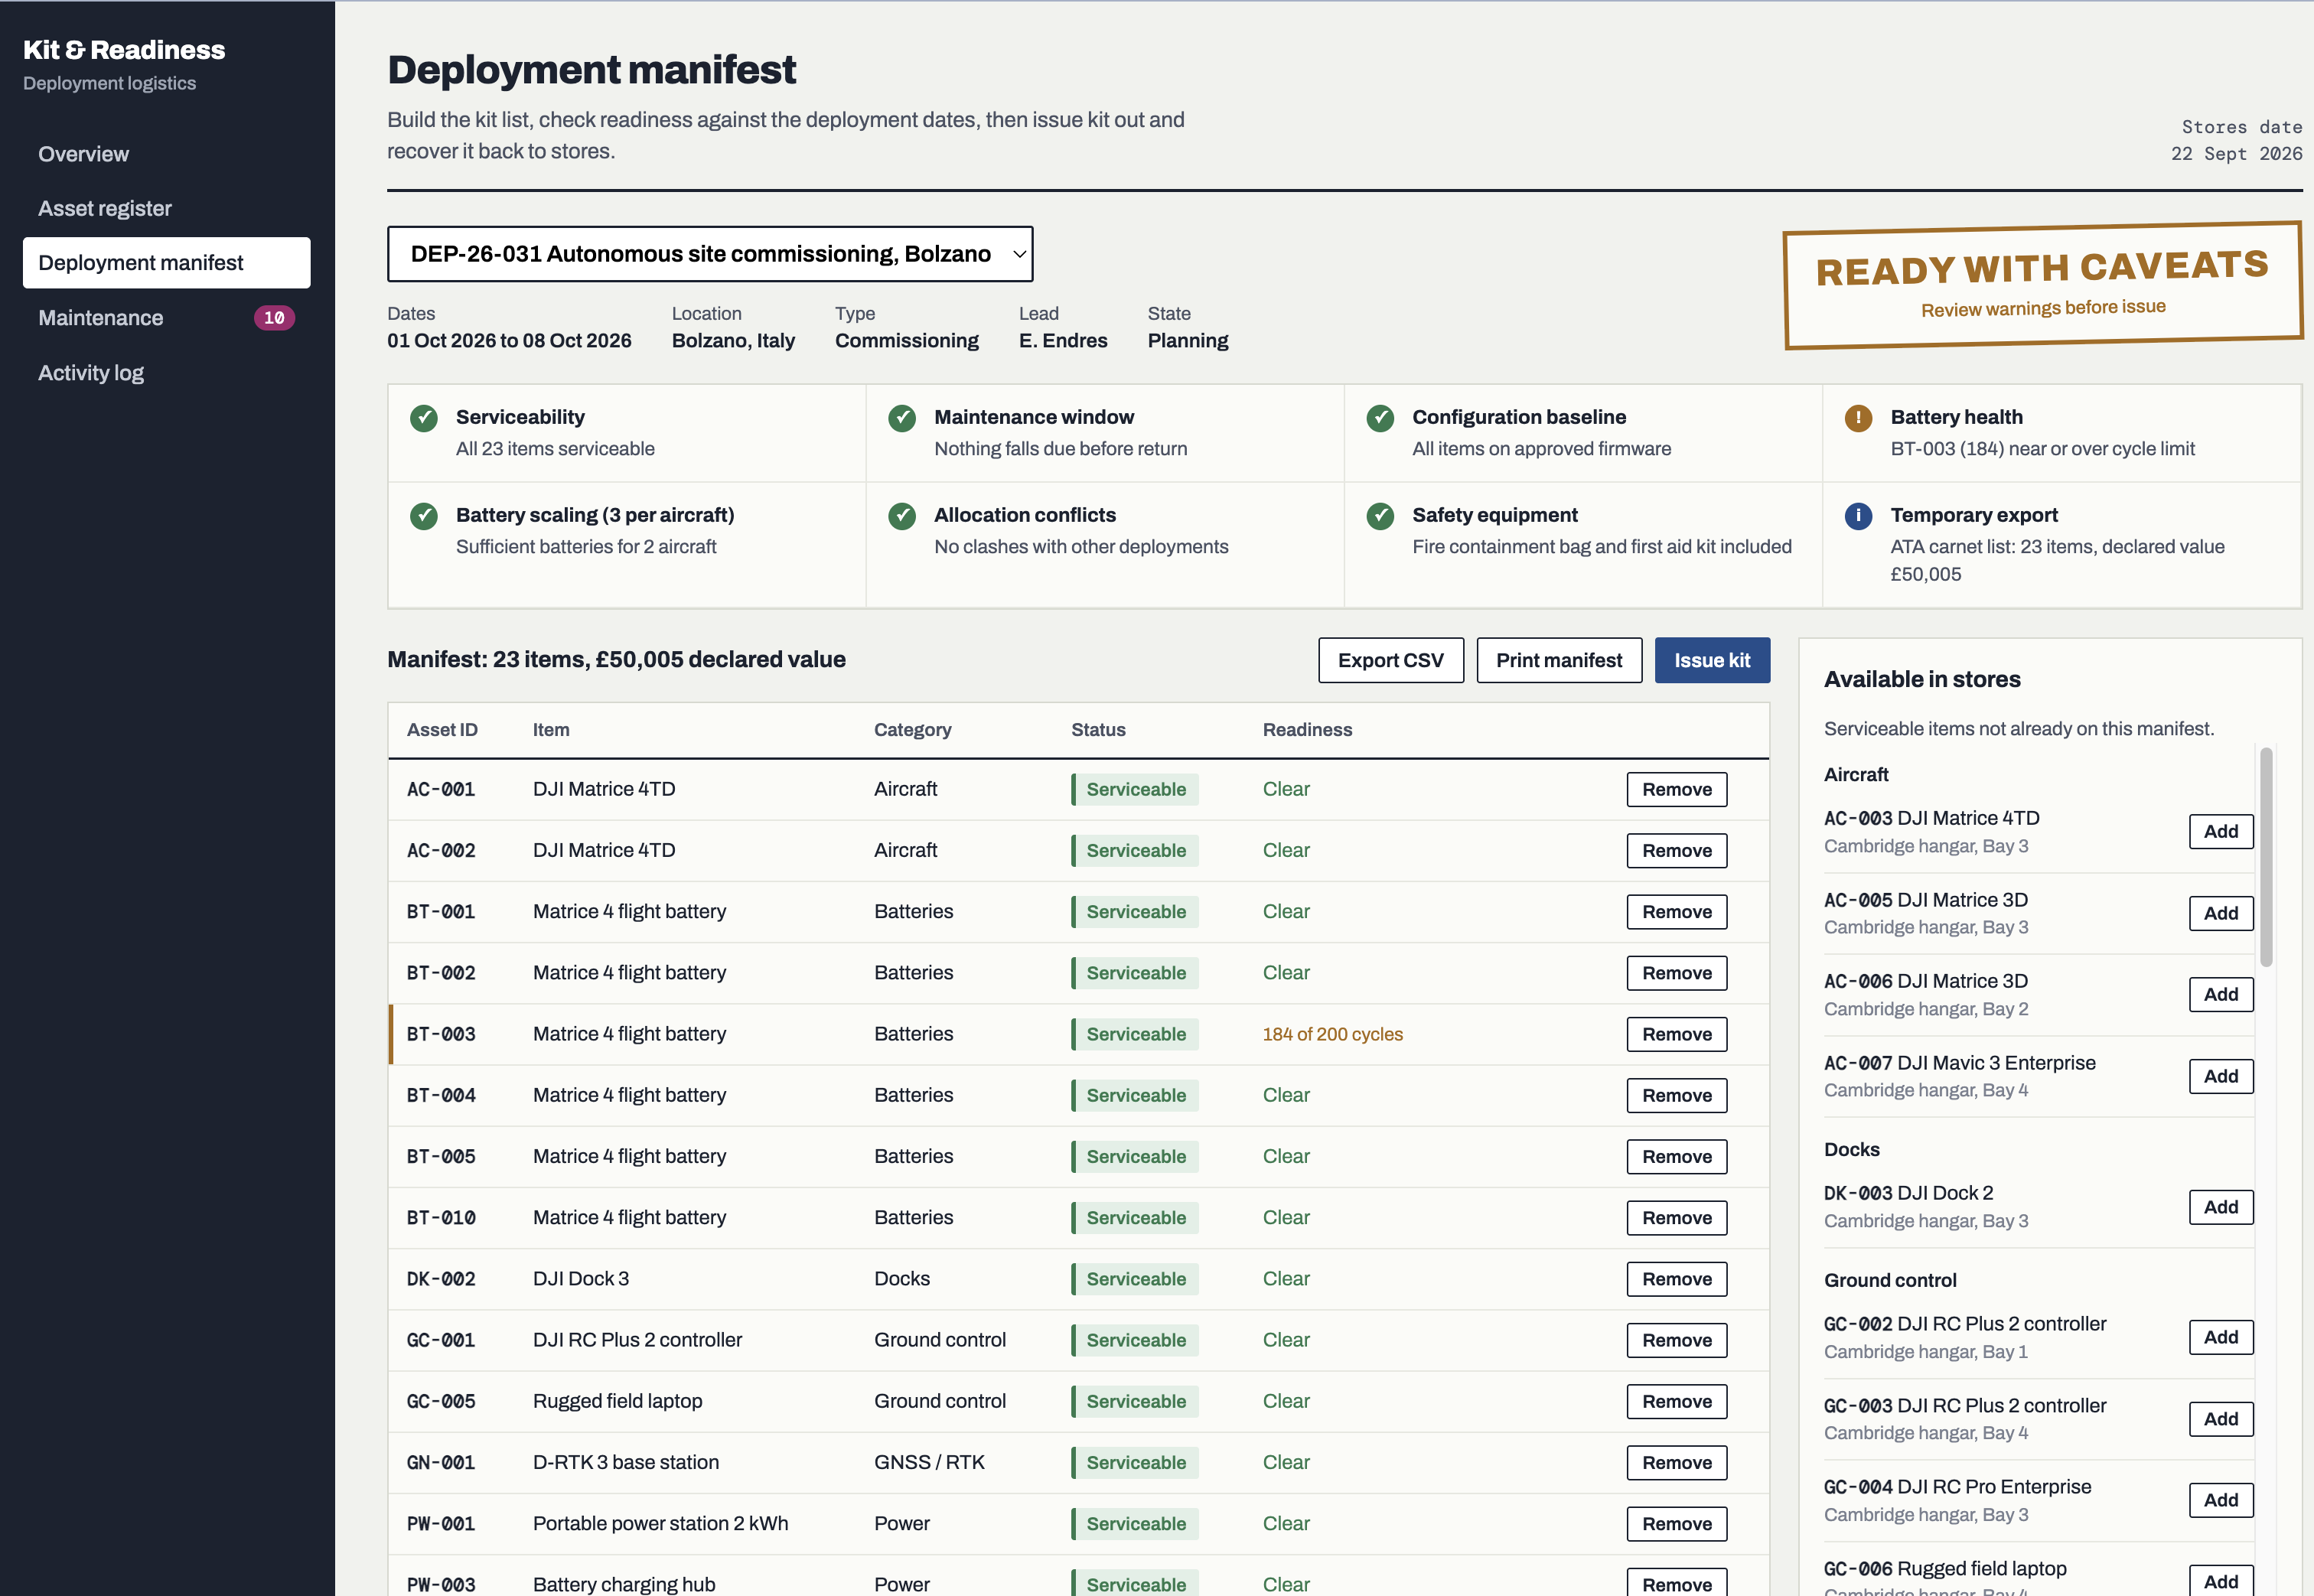2314x1596 pixels.
Task: Click the Allocation conflicts check icon
Action: pos(902,516)
